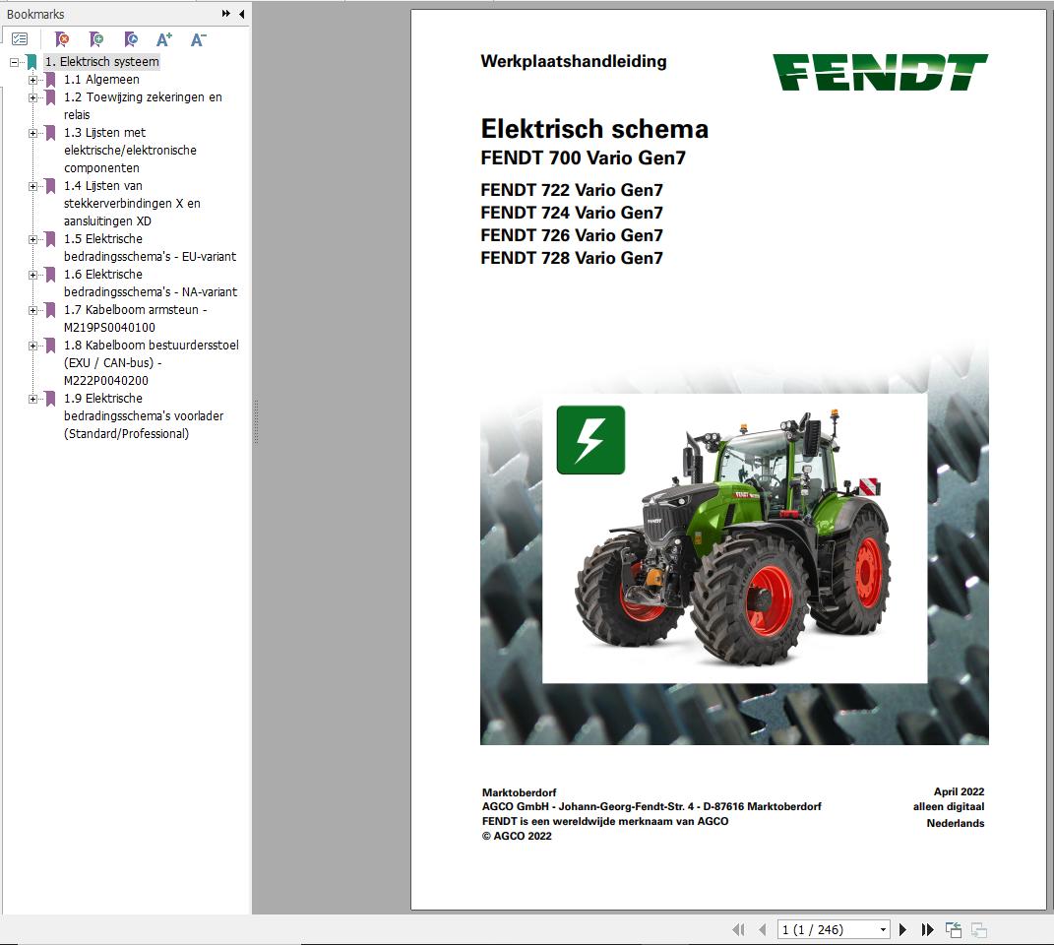This screenshot has width=1054, height=945.
Task: Click the add new bookmark icon
Action: 96,39
